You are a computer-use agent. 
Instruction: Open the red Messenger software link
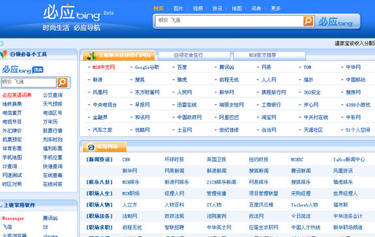pyautogui.click(x=13, y=218)
